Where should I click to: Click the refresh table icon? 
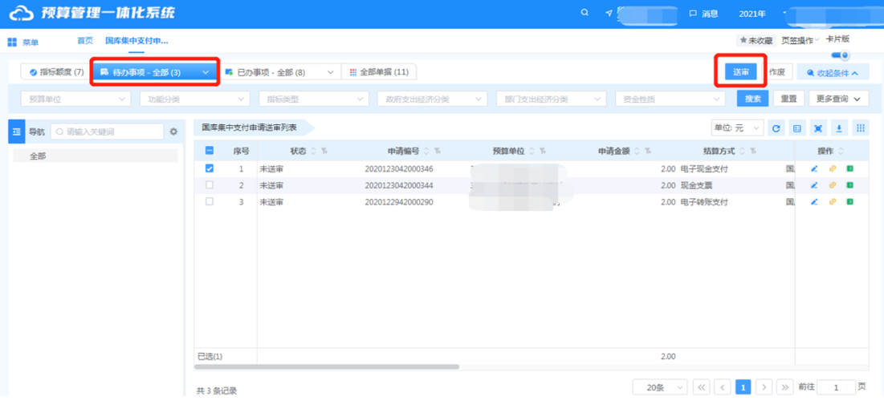[x=776, y=128]
